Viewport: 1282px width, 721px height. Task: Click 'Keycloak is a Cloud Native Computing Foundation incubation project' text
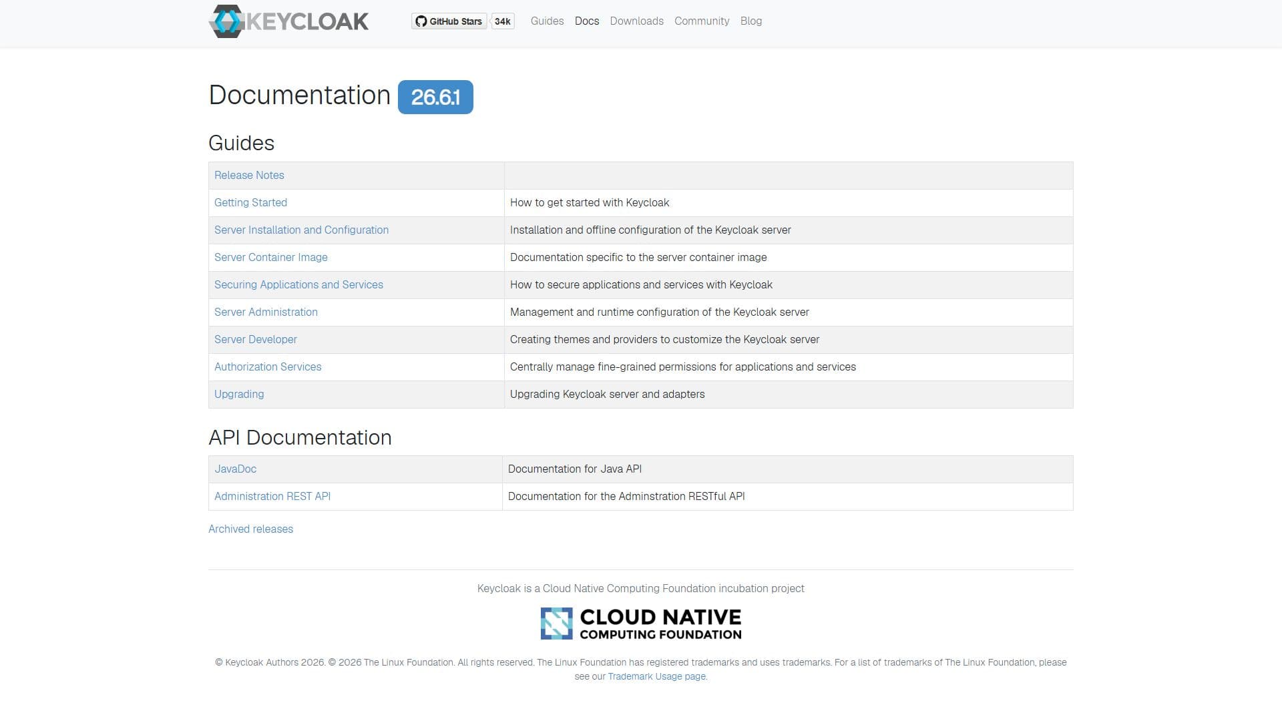pos(641,588)
